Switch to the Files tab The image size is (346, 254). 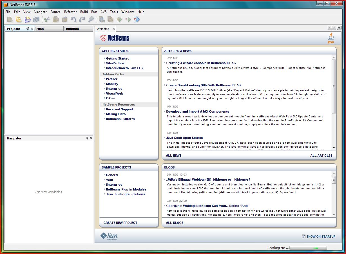(40, 29)
